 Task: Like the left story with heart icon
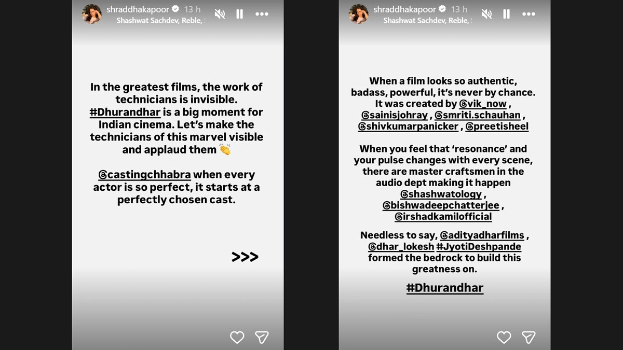coord(237,338)
